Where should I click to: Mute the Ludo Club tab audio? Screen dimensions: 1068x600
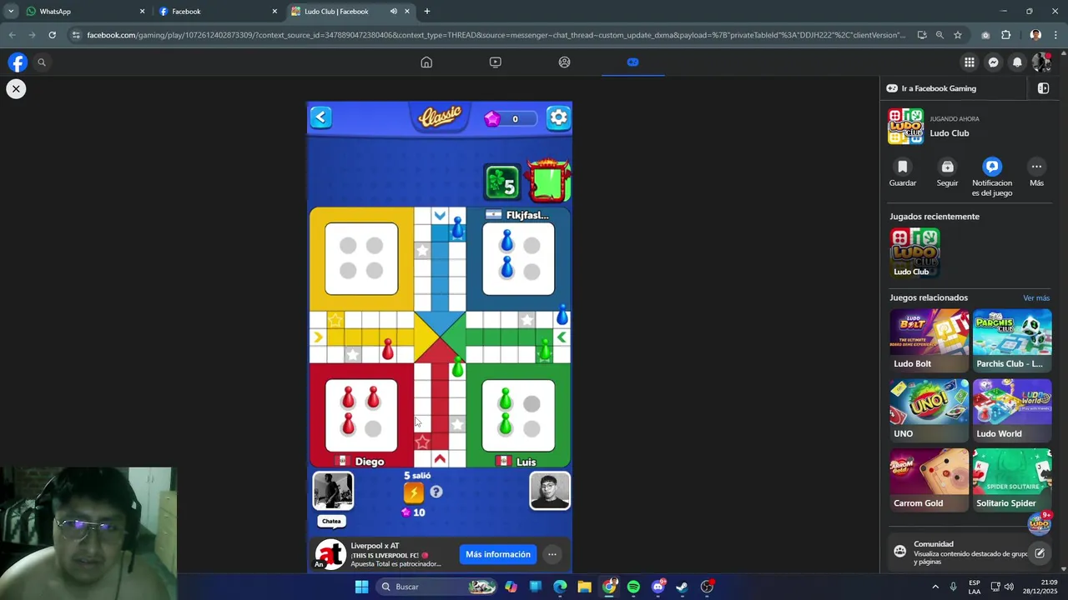click(x=393, y=12)
